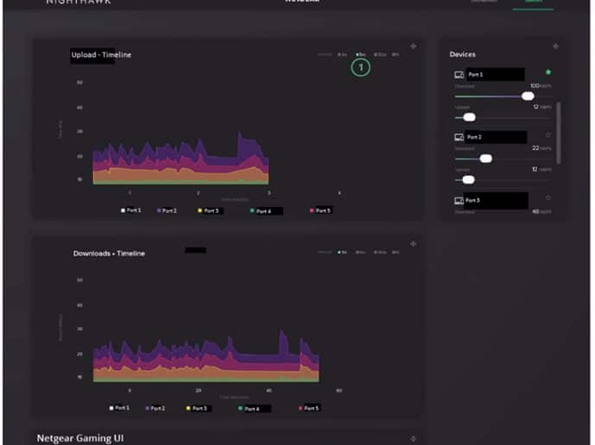Screen dimensions: 595x445
Task: Select the last interval option in Upload - Timeline
Action: click(396, 54)
